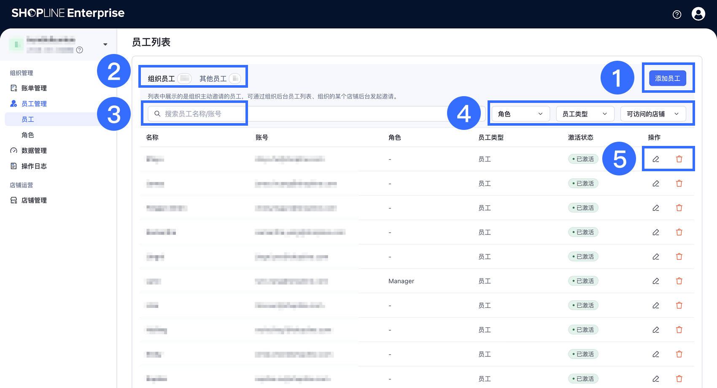Open the user account avatar menu

[x=698, y=14]
